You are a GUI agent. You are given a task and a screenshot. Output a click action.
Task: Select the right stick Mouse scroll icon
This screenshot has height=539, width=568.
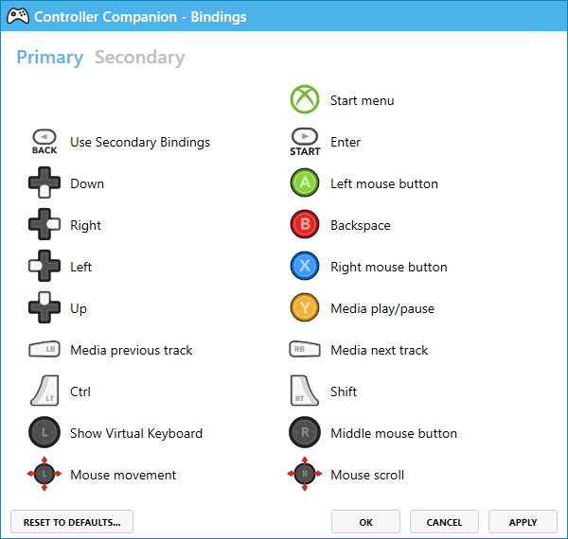[305, 475]
